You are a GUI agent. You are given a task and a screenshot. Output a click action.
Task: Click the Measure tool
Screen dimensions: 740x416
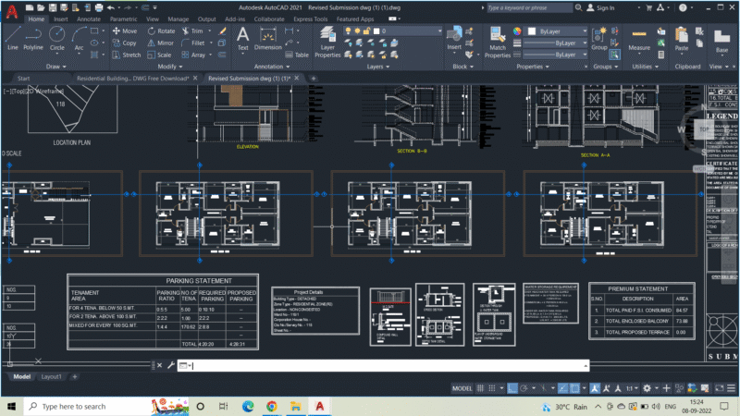[639, 40]
